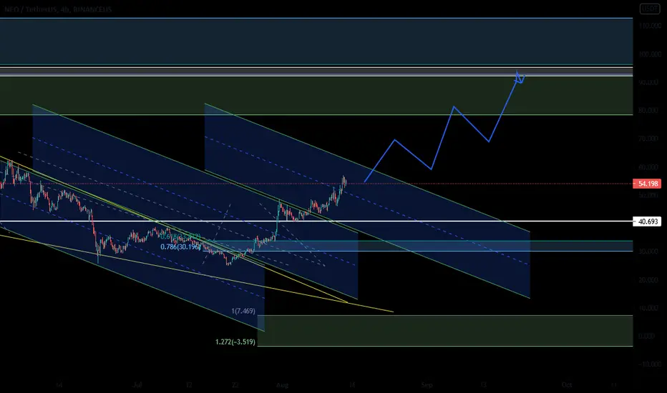667x393 pixels.
Task: Click the Aug label on time axis
Action: pos(282,385)
